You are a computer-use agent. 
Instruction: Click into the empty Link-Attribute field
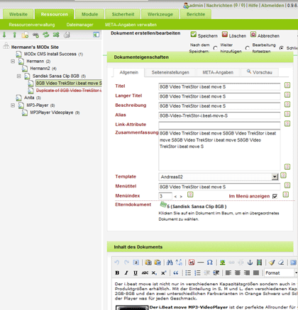point(219,125)
